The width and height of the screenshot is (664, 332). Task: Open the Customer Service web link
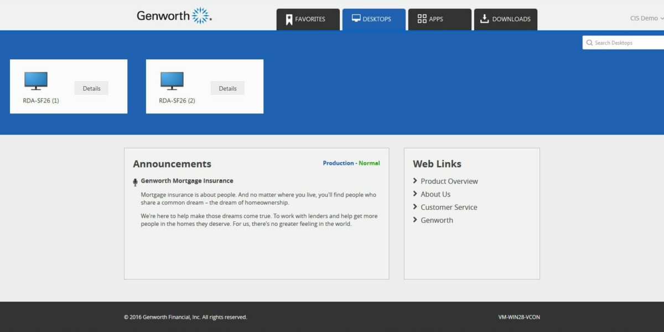pos(449,207)
